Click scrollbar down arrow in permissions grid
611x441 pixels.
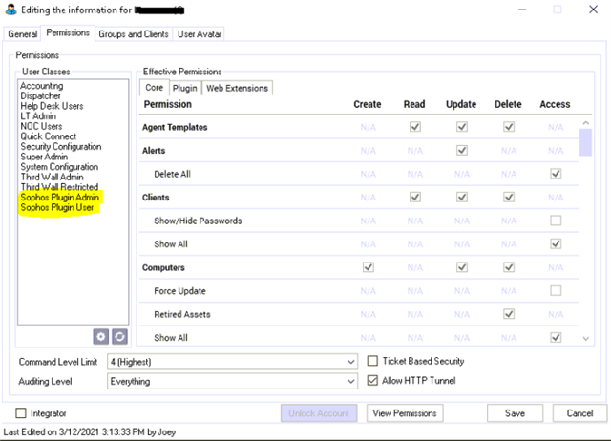[585, 338]
